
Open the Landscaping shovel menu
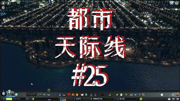tap(110, 95)
